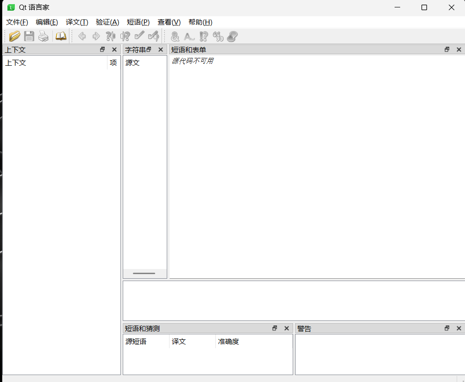Float the 警告 dock panel
Image resolution: width=465 pixels, height=382 pixels.
tap(447, 328)
